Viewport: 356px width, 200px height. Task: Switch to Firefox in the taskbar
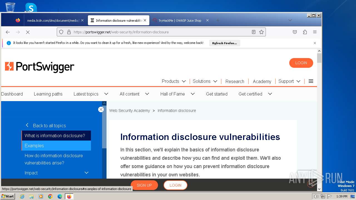click(69, 196)
